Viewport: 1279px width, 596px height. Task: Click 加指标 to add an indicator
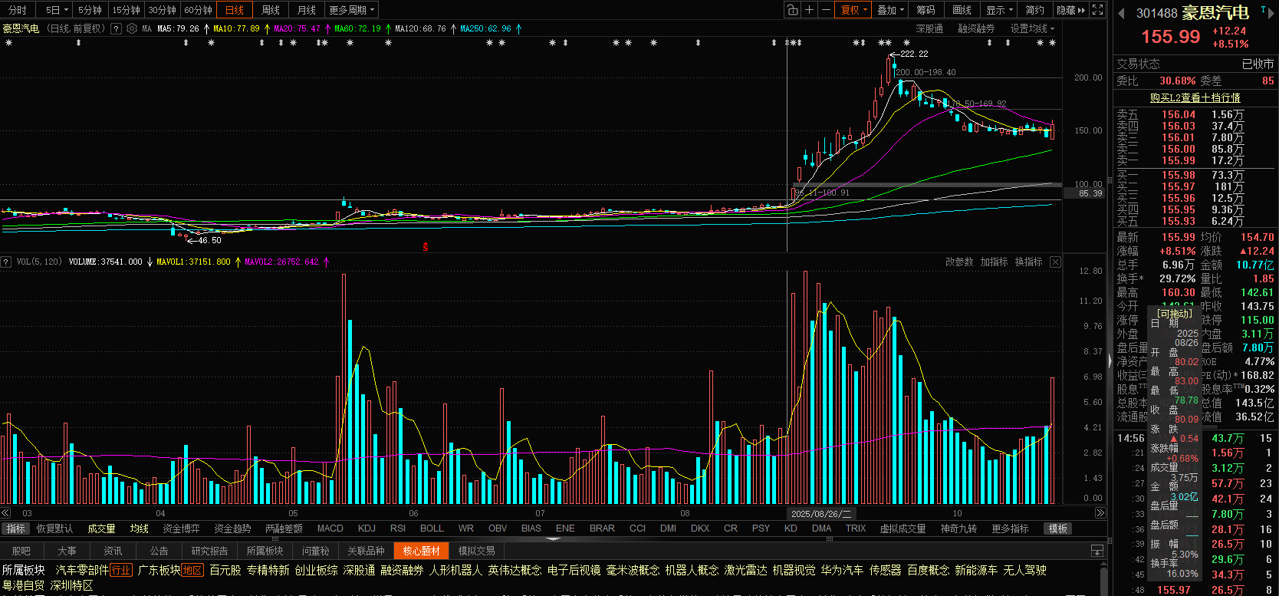tap(994, 262)
